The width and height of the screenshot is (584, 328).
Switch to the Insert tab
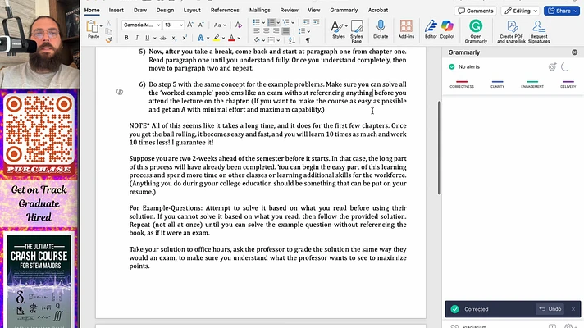[x=116, y=10]
